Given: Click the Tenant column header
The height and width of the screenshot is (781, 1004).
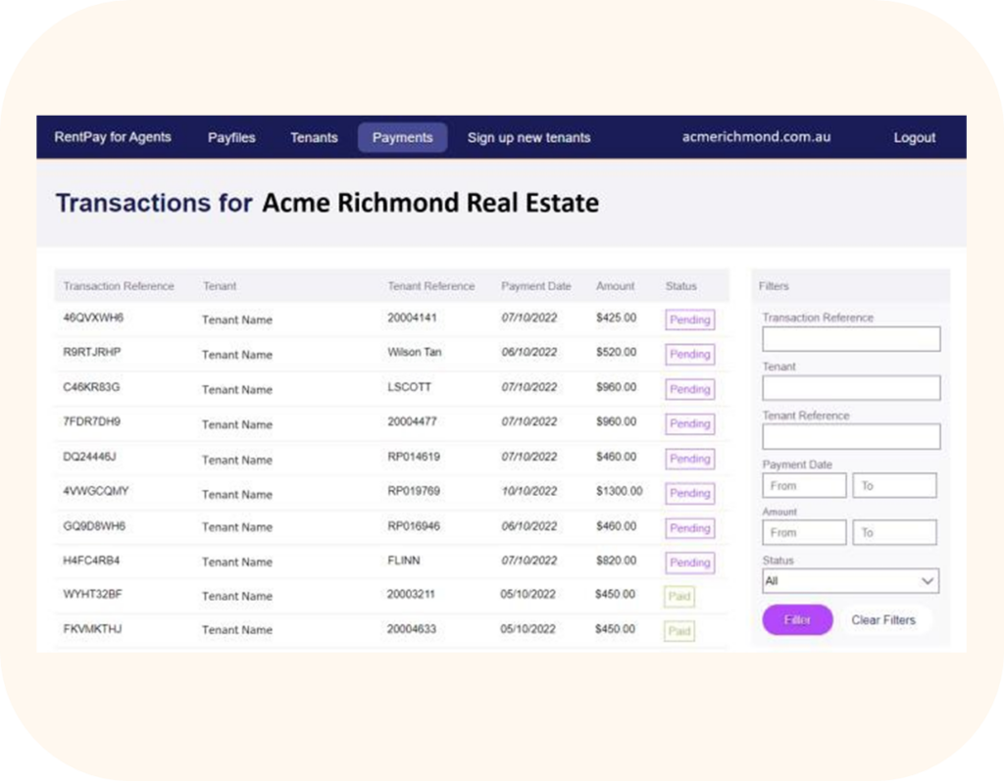Looking at the screenshot, I should 220,286.
